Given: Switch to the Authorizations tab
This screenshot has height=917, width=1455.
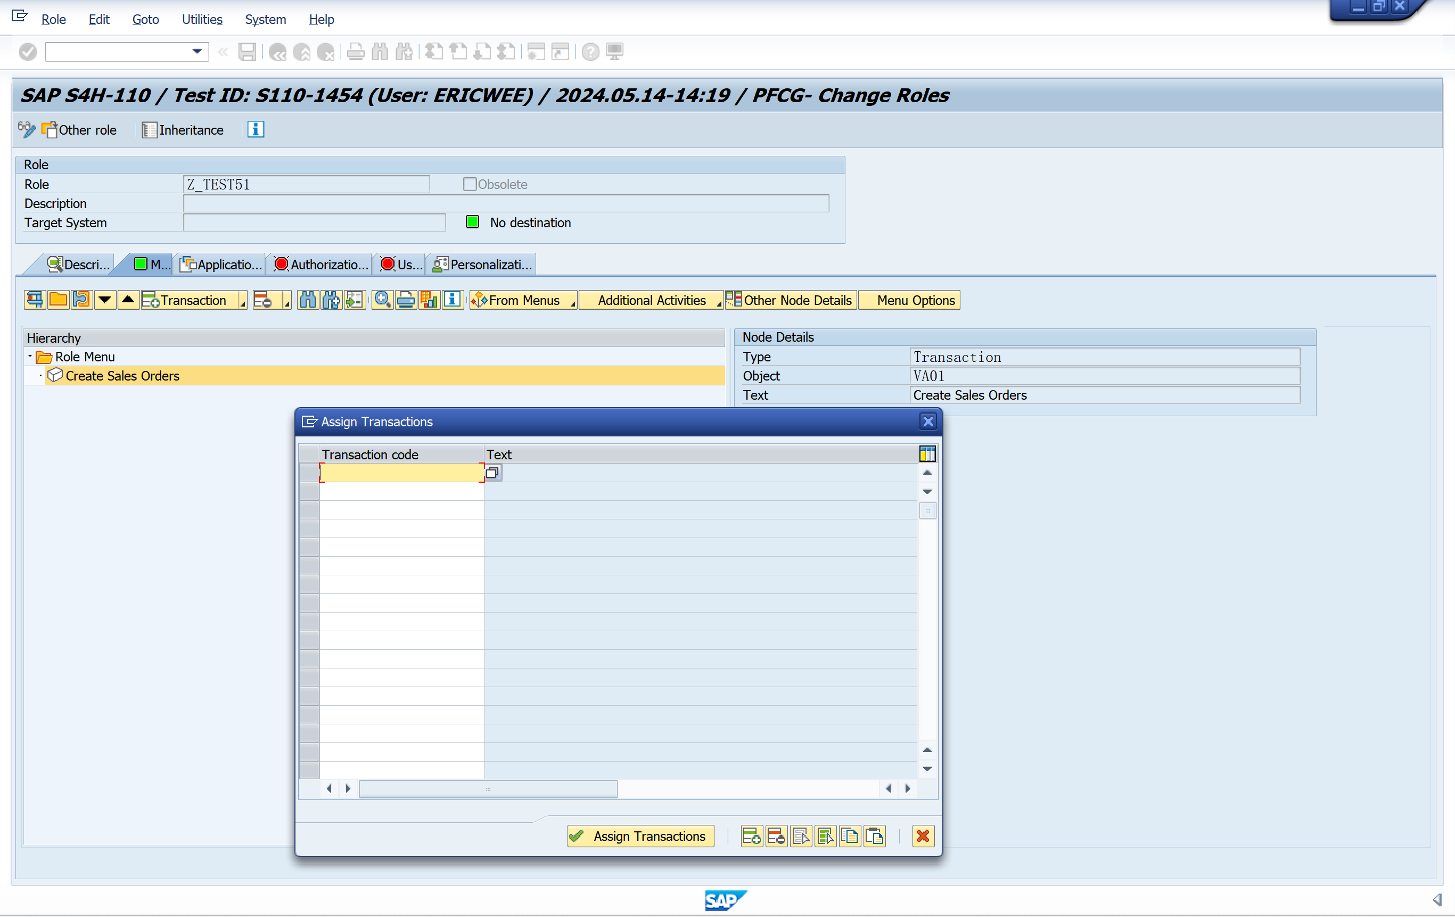Looking at the screenshot, I should [321, 265].
